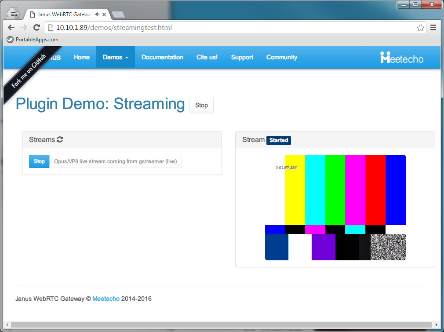Open the Chrome hamburger menu
Image resolution: width=444 pixels, height=332 pixels.
tap(433, 27)
